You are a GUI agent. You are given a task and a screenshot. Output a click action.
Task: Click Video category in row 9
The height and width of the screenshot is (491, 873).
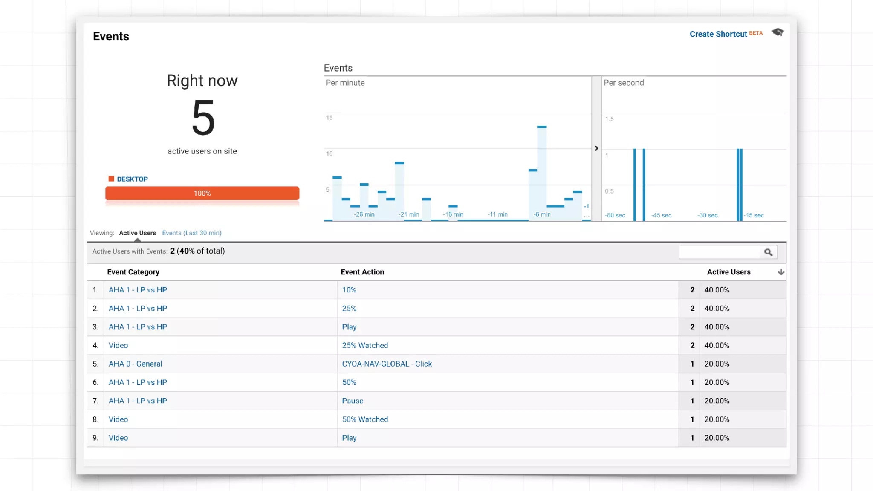118,438
